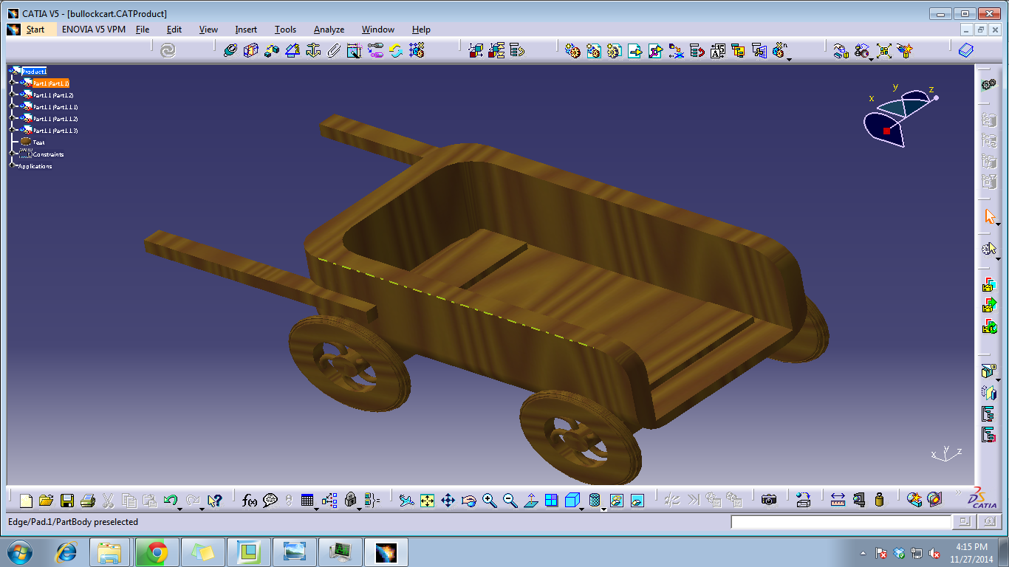Open the Help menu
The image size is (1009, 567).
point(421,30)
